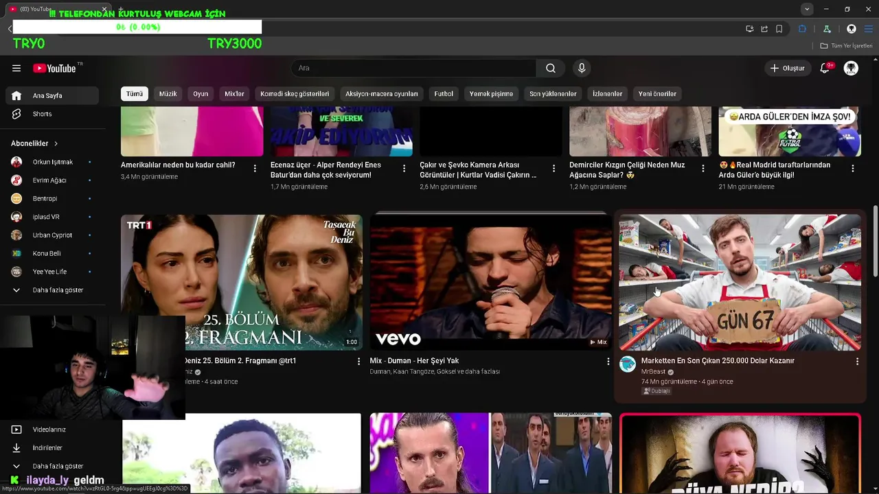This screenshot has width=879, height=494.
Task: Open Yee Yee Life channel subscription
Action: coord(52,272)
